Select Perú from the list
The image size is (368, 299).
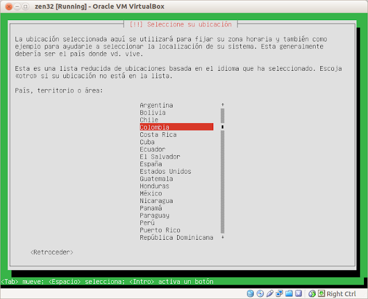click(177, 223)
